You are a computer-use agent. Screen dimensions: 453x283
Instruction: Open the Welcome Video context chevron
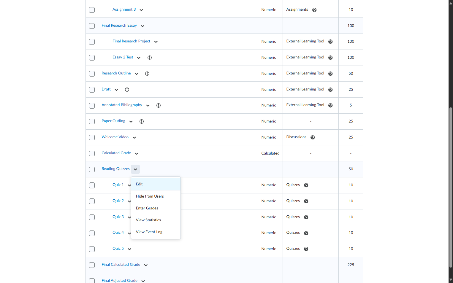point(134,138)
